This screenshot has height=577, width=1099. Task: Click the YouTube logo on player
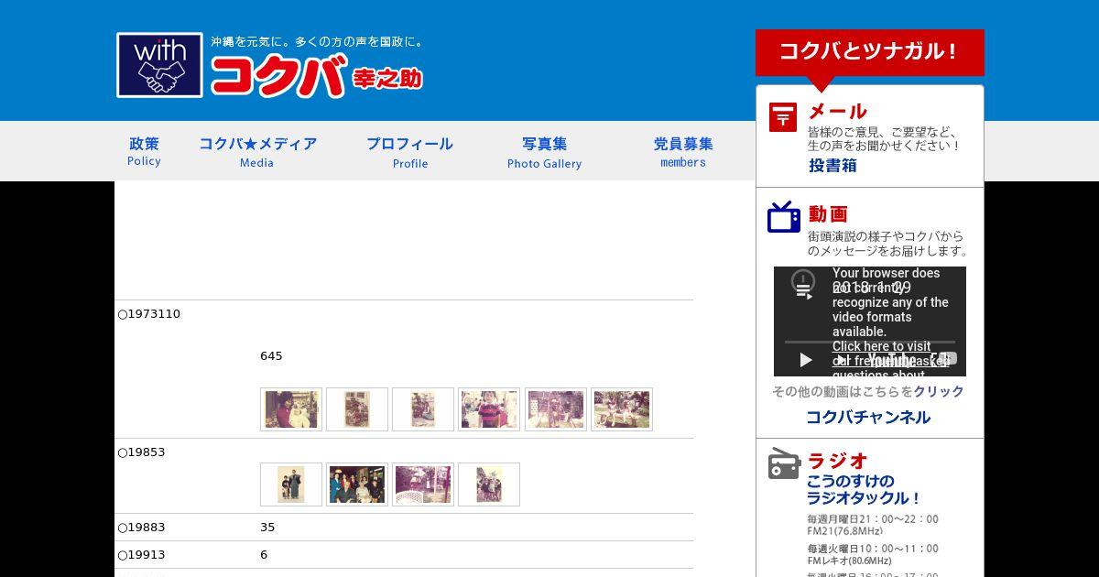point(892,360)
